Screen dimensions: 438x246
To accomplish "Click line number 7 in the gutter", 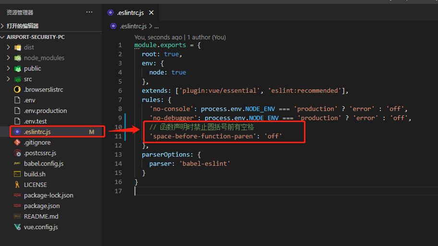I will [x=120, y=100].
